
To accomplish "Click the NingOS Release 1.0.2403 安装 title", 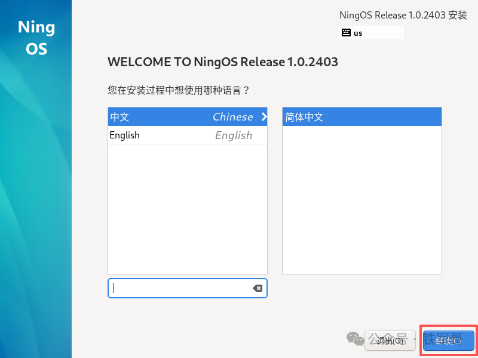I will coord(403,16).
